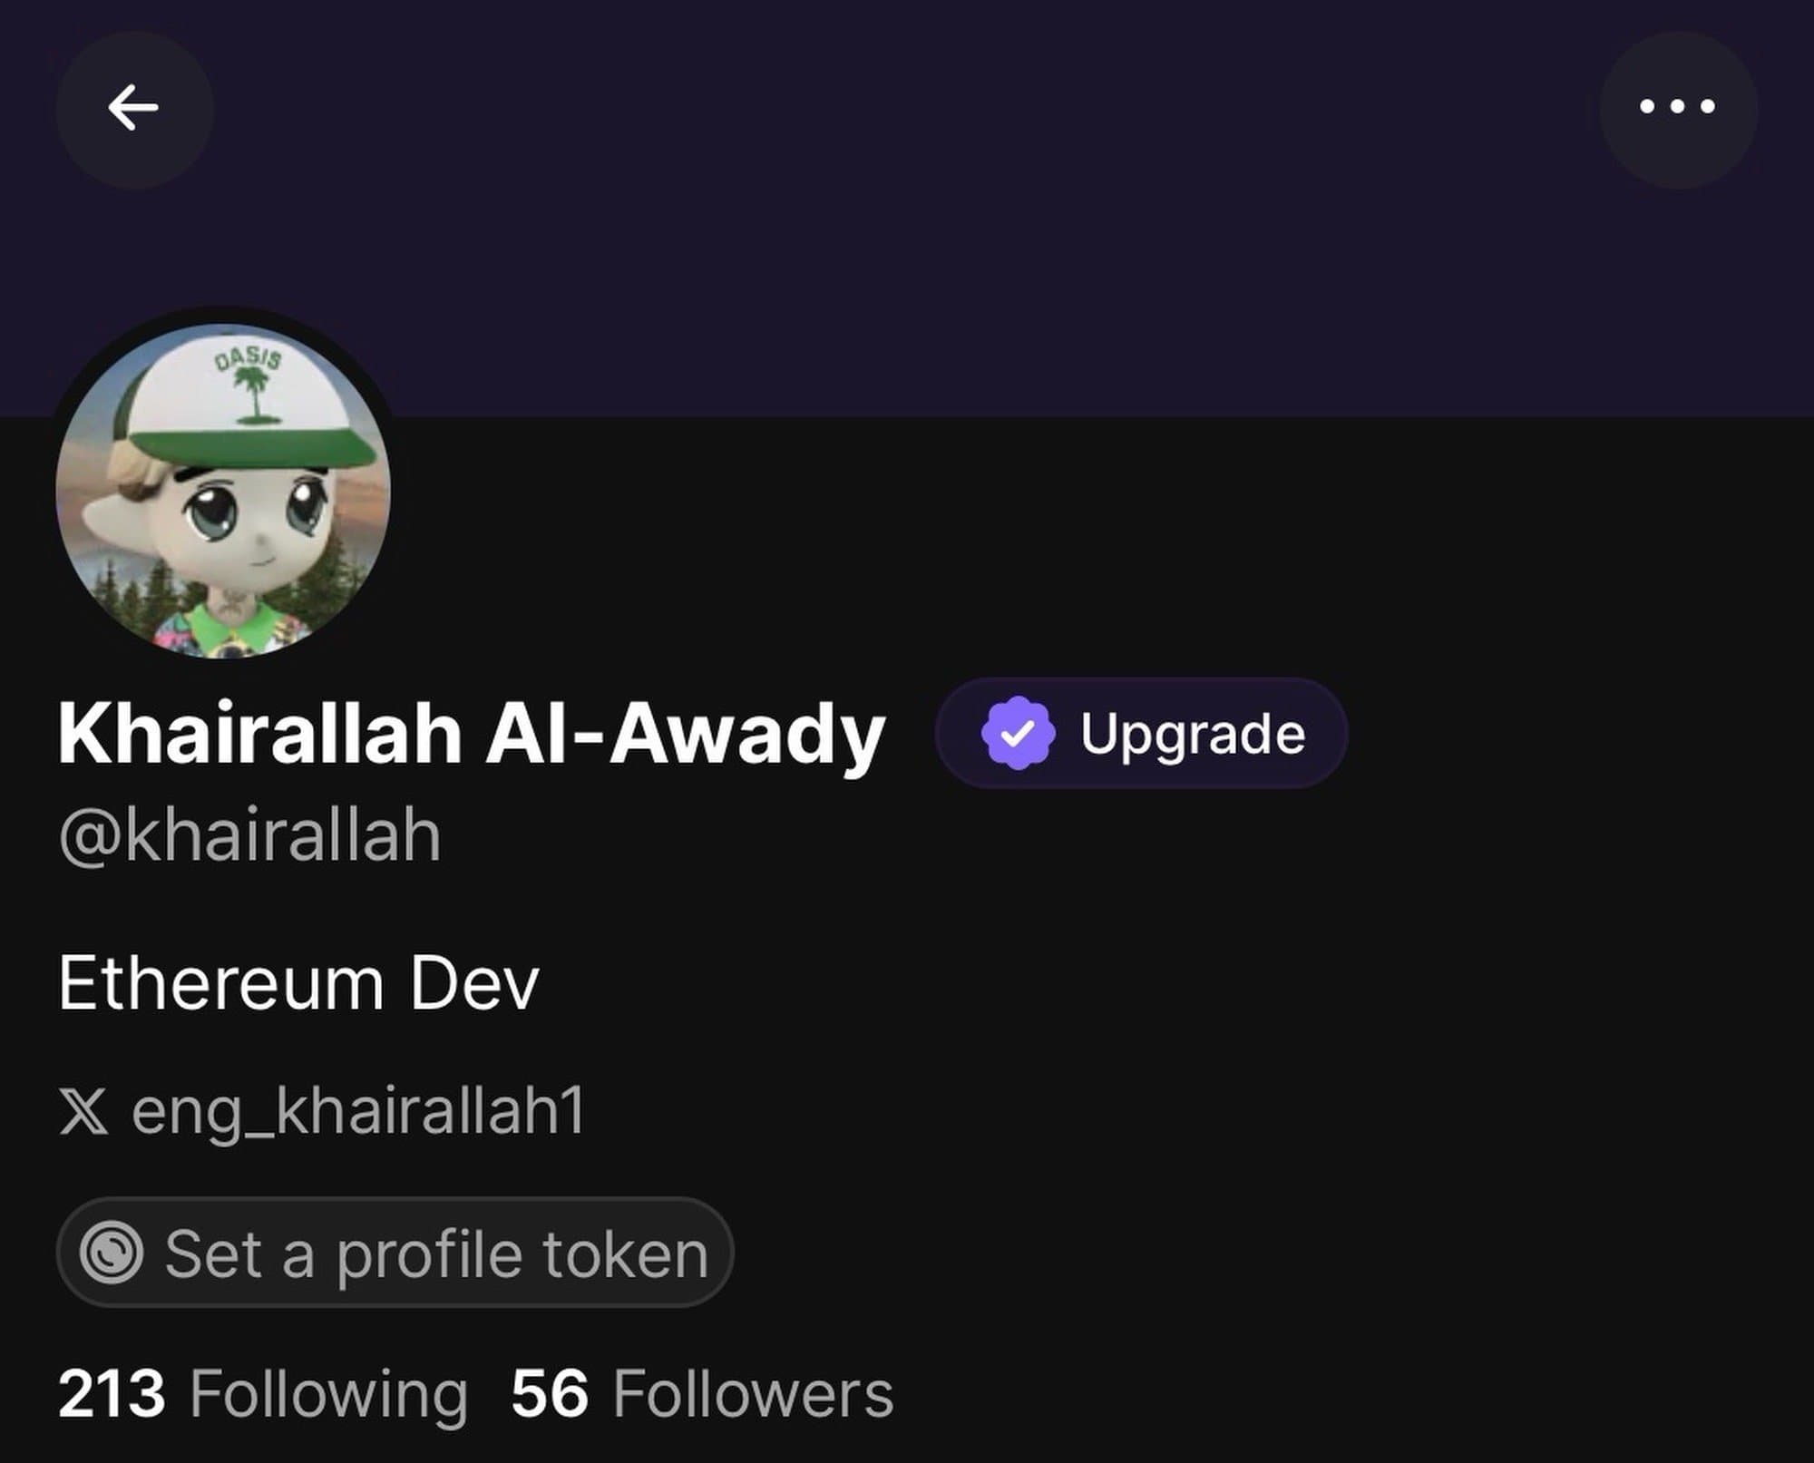Go back using the left arrow icon
The height and width of the screenshot is (1463, 1814).
point(134,109)
